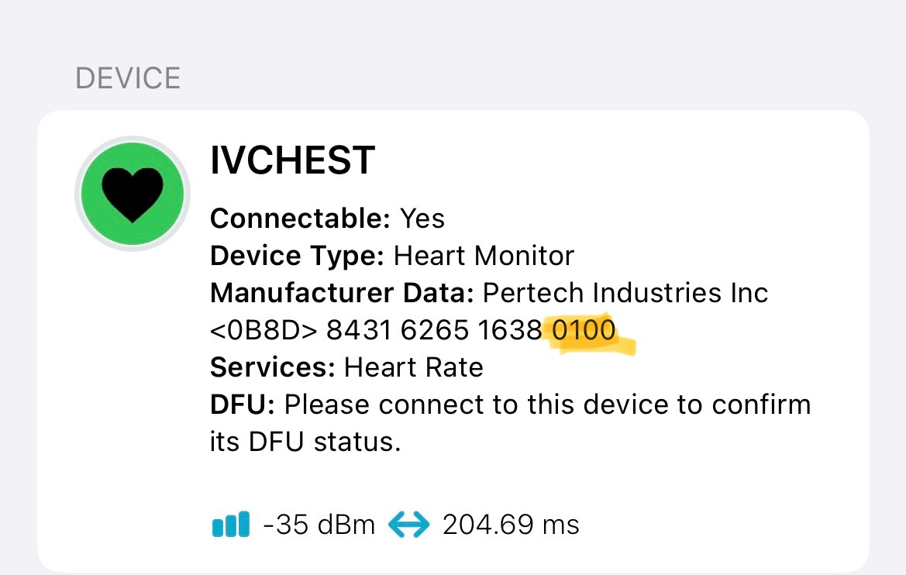This screenshot has height=575, width=906.
Task: Tap the Device Type Heart Monitor line
Action: 391,256
